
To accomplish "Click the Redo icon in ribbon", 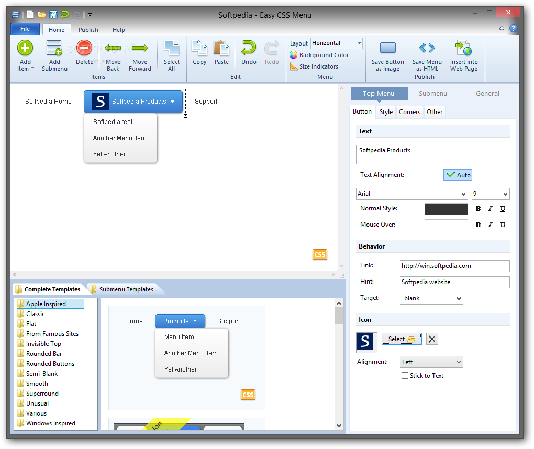I will point(272,48).
